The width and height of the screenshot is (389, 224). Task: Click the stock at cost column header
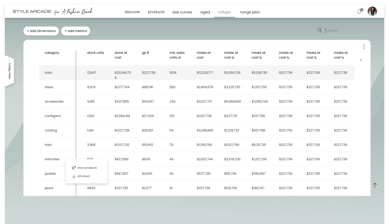[x=121, y=55]
